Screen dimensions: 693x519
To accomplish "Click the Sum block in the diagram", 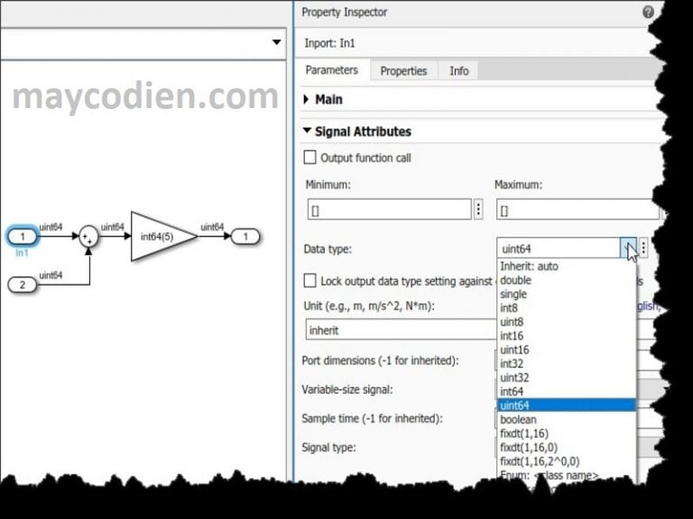I will [88, 237].
